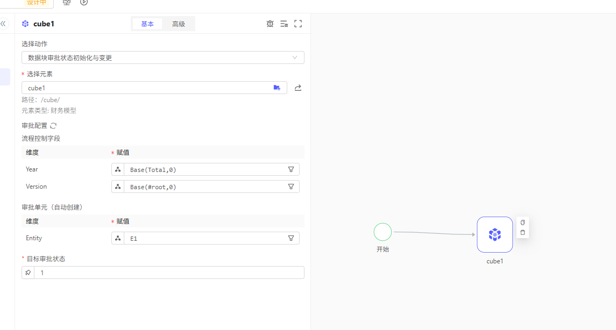This screenshot has height=330, width=616.
Task: Collapse the left sidebar with double chevron
Action: tap(4, 24)
